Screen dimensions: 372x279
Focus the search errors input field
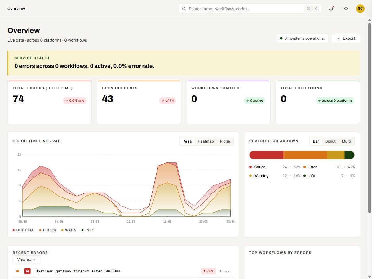pos(250,9)
